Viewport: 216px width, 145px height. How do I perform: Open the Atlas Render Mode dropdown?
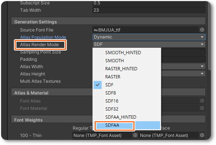tap(149, 44)
